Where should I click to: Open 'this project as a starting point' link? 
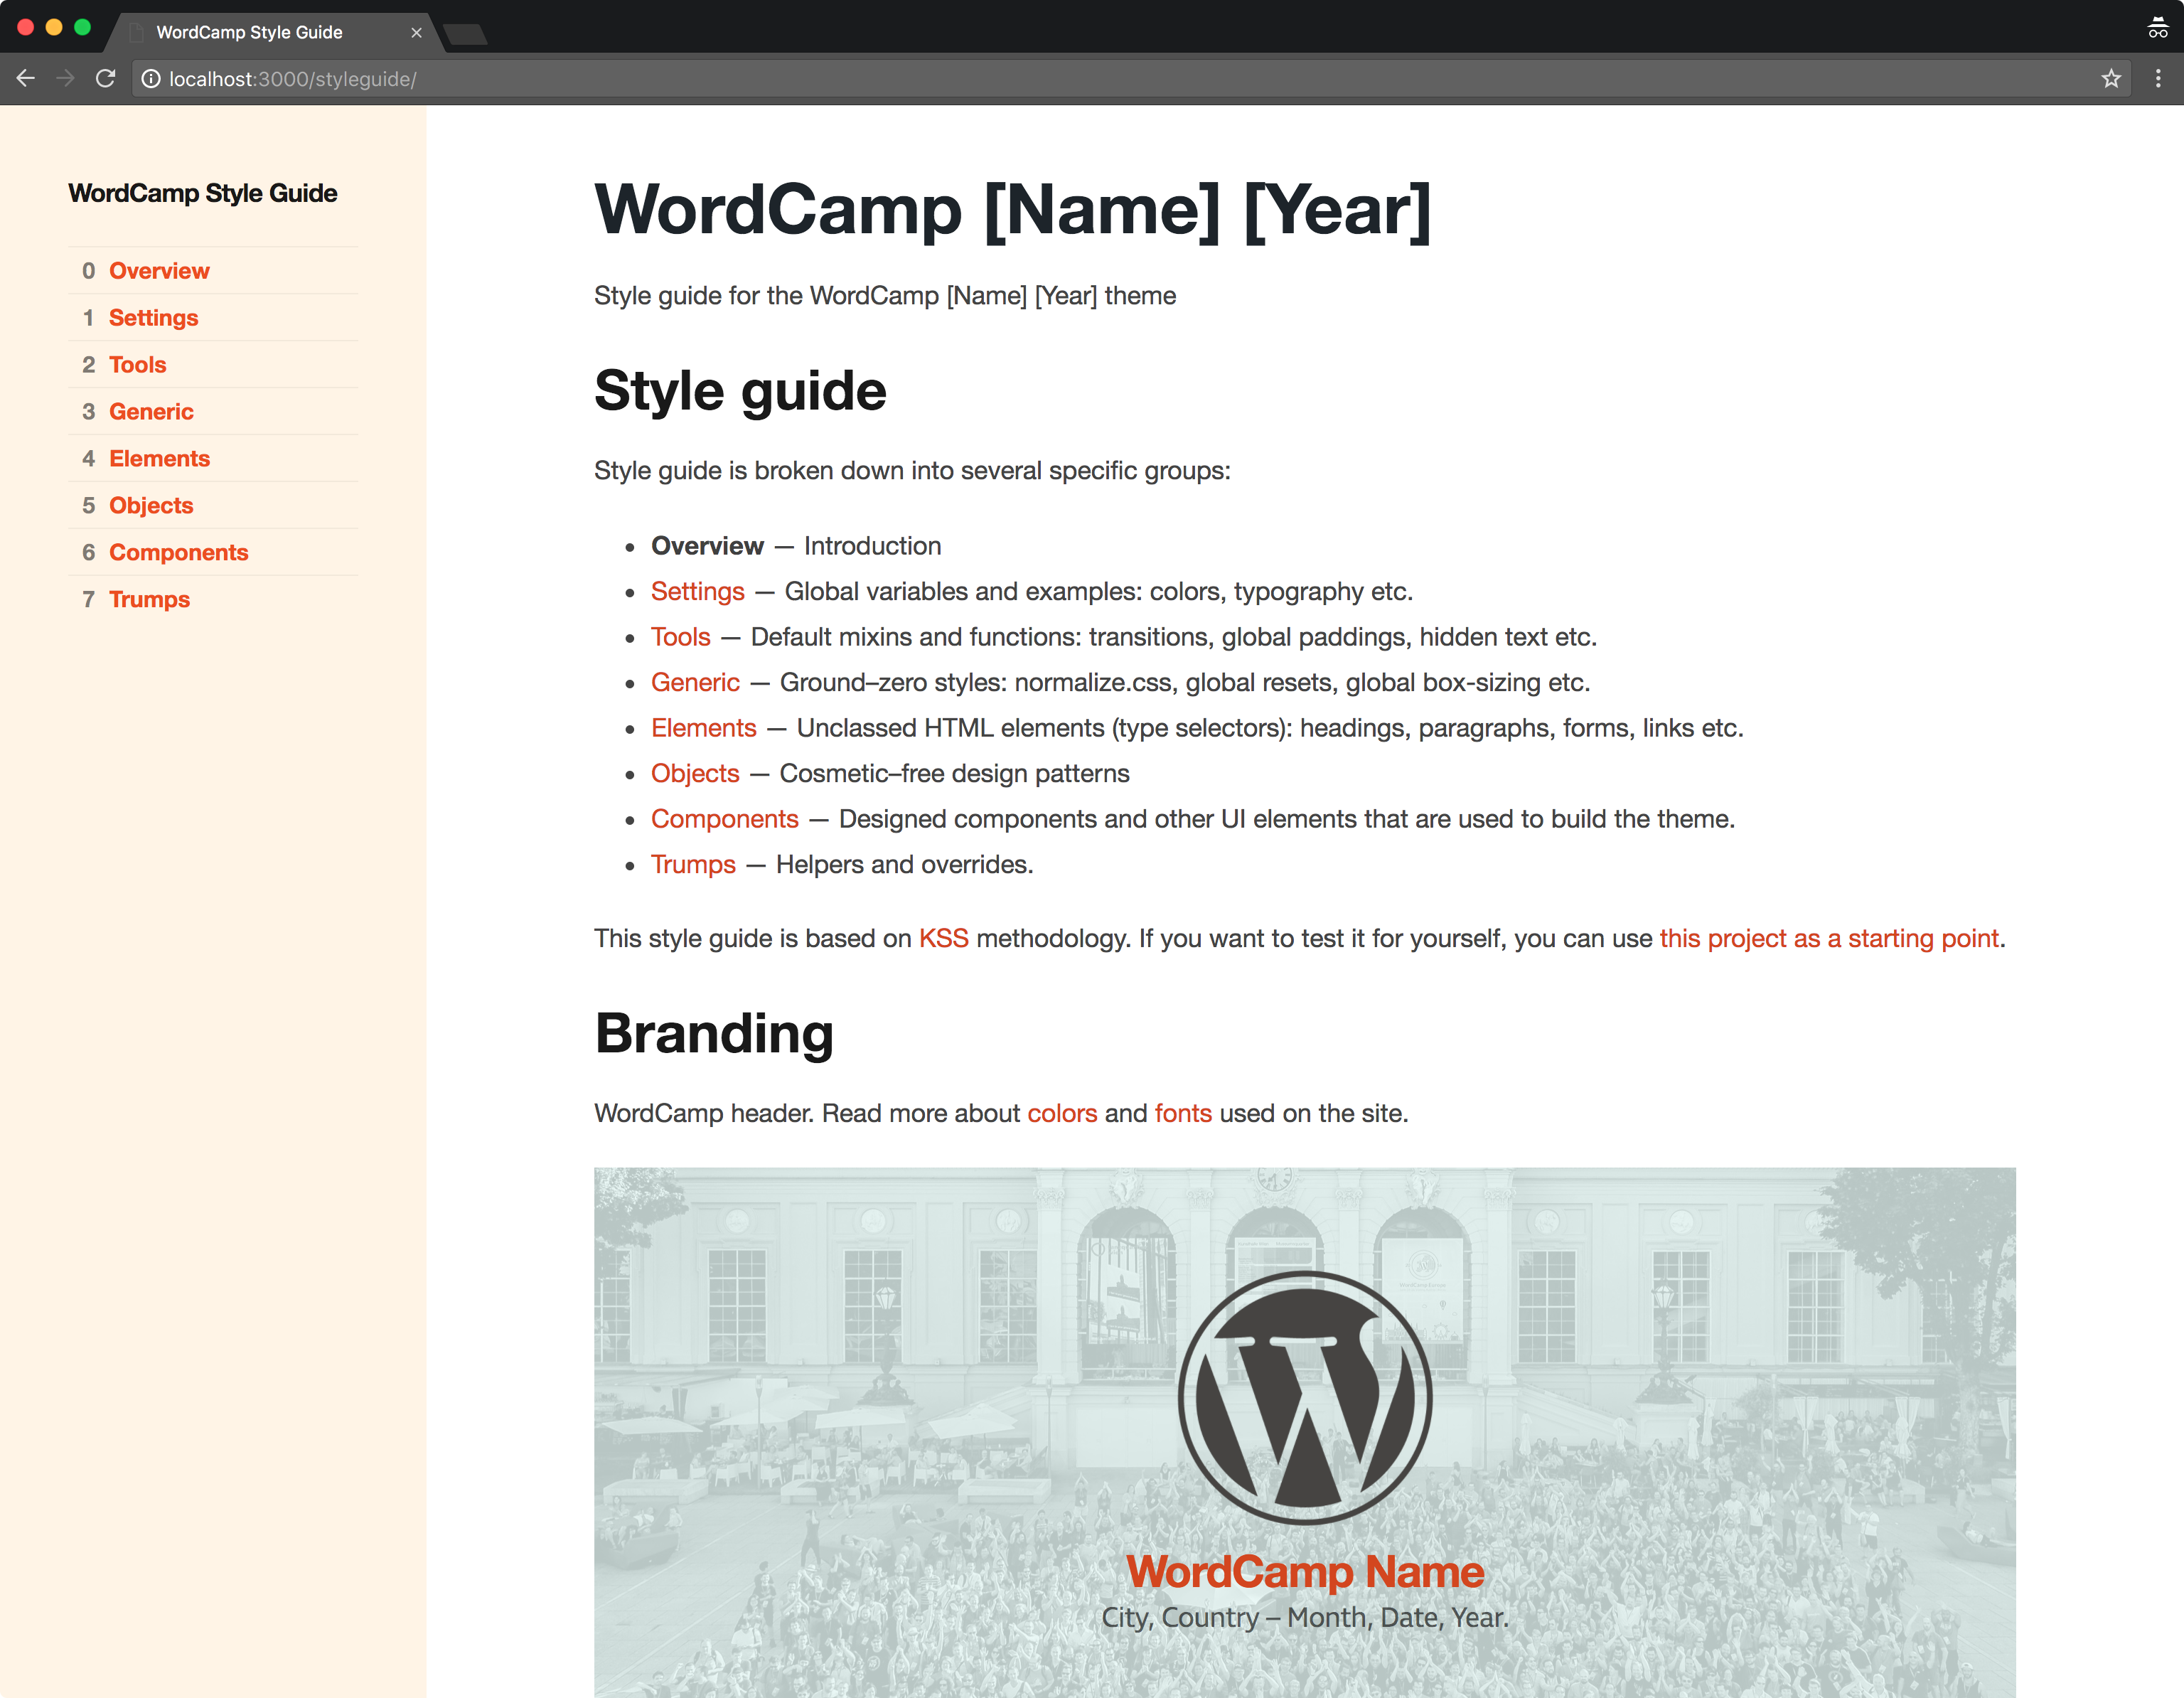coord(1828,938)
